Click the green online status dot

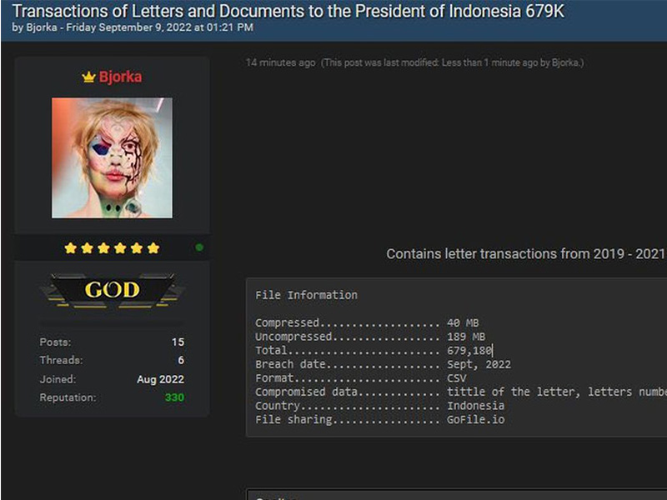pos(198,247)
